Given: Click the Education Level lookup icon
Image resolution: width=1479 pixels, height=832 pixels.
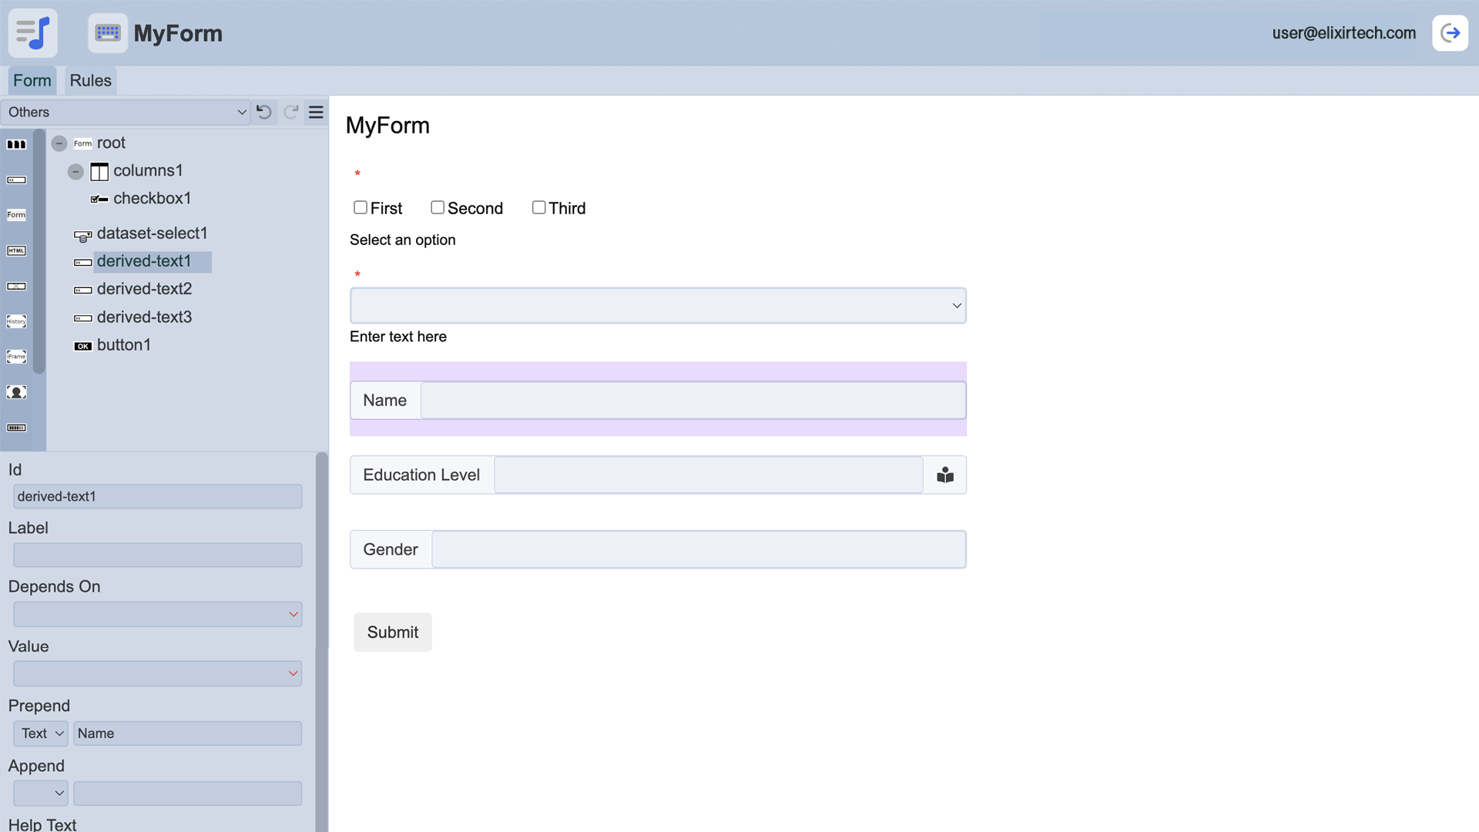Looking at the screenshot, I should [945, 475].
